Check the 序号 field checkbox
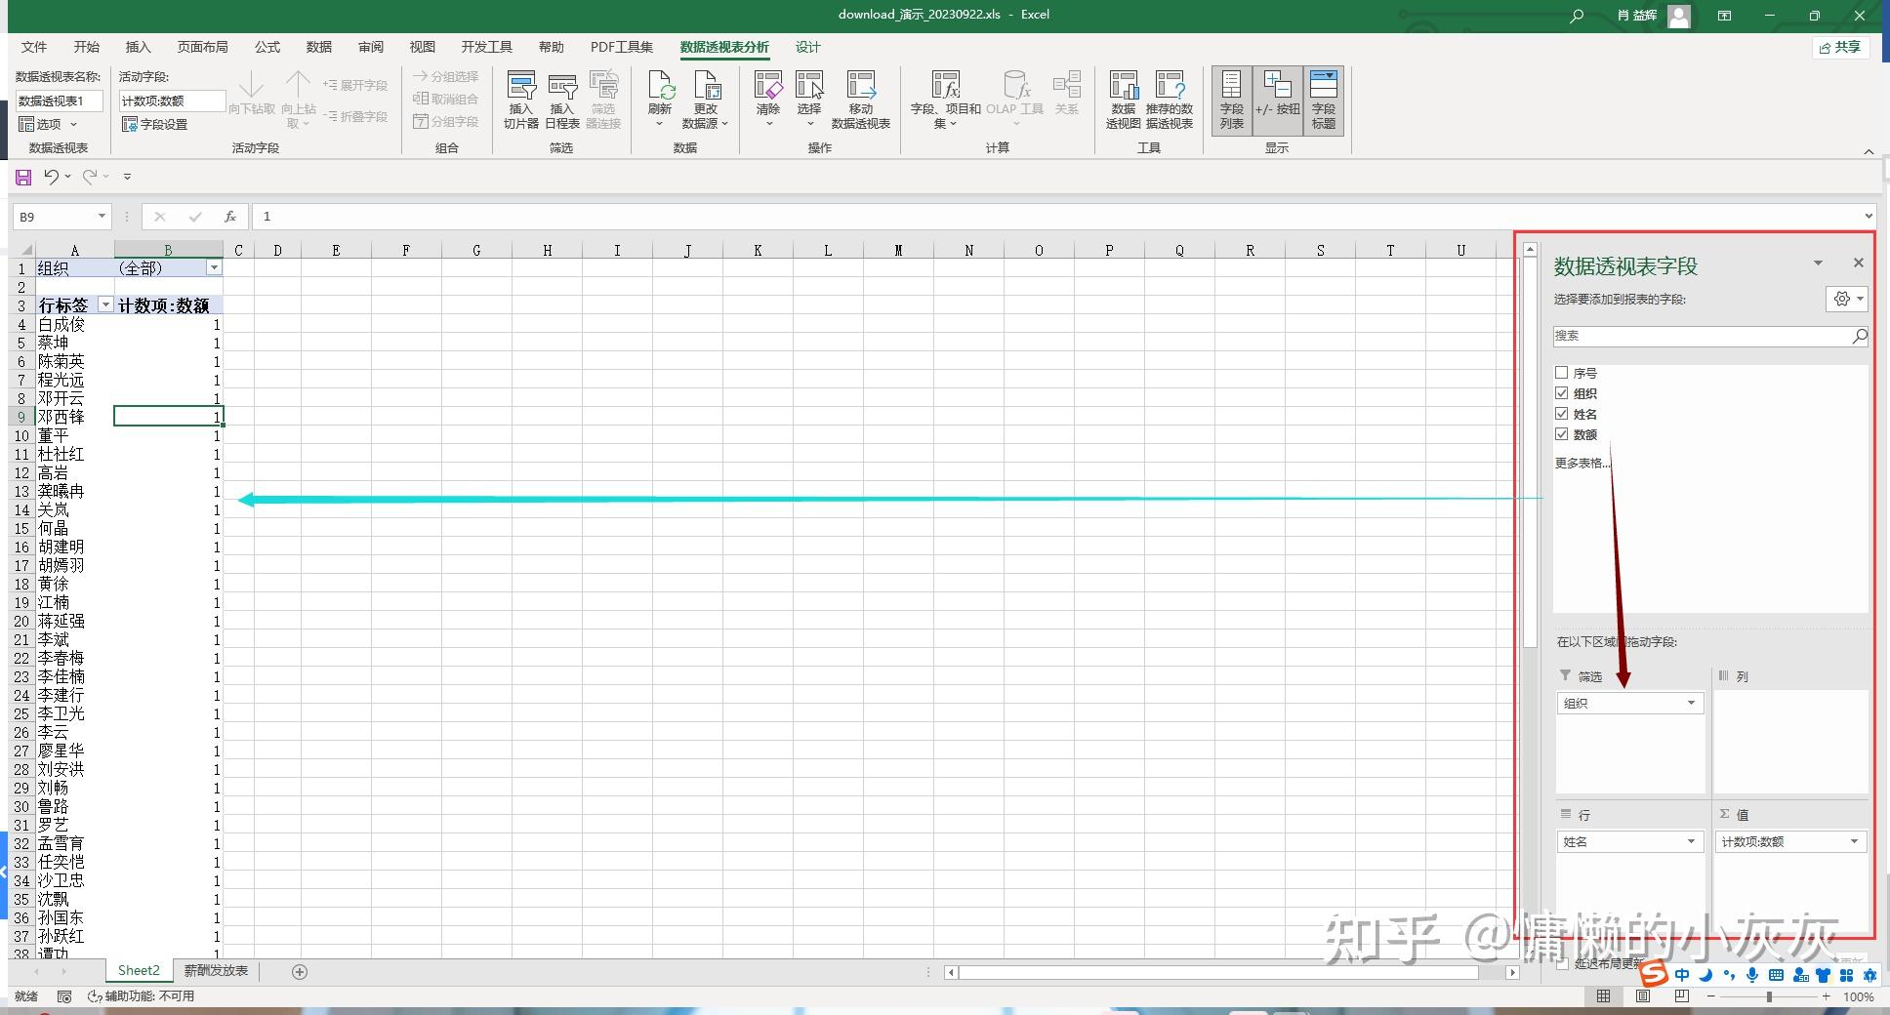This screenshot has height=1015, width=1890. coord(1563,372)
